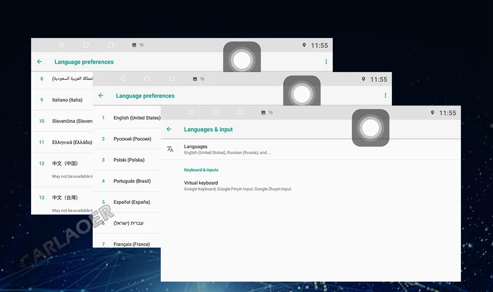493x292 pixels.
Task: Select the Ελληνικά (Ελλάδα) language row
Action: coord(62,142)
